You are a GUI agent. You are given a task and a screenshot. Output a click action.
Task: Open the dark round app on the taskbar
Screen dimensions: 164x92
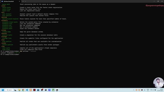[x=46, y=90]
